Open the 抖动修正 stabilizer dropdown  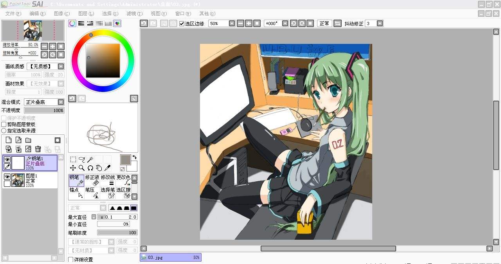(380, 24)
